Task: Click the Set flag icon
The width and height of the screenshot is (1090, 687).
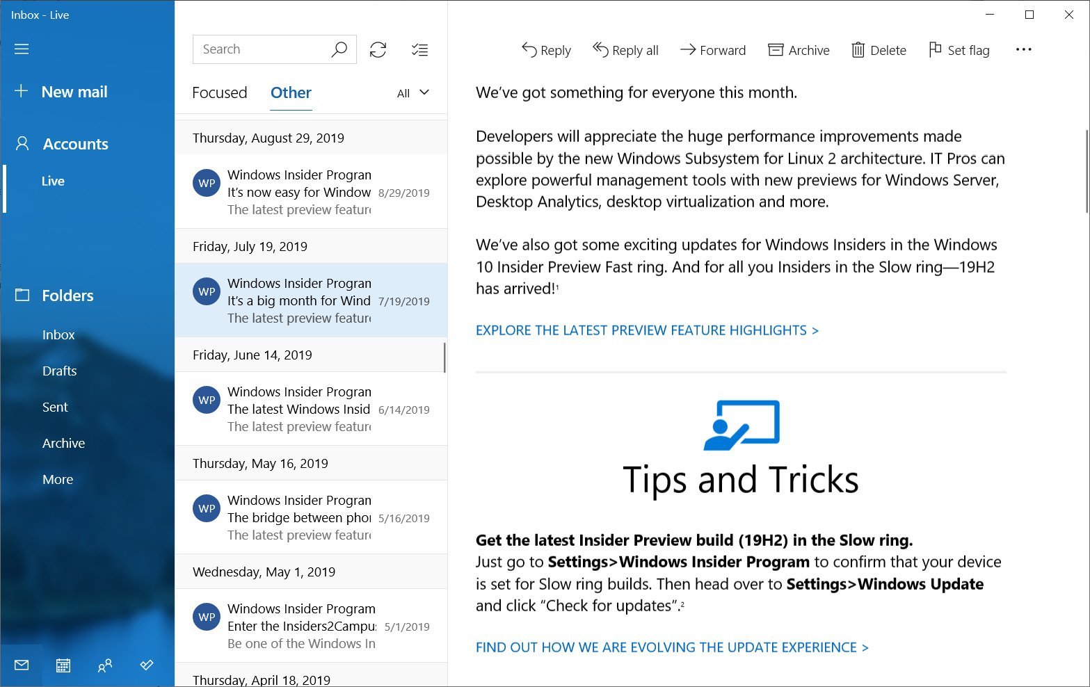Action: 935,49
